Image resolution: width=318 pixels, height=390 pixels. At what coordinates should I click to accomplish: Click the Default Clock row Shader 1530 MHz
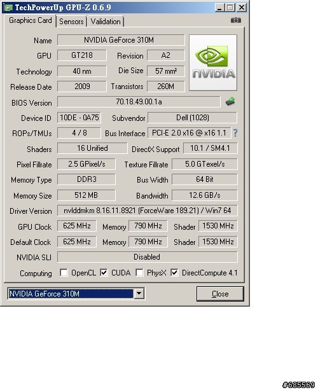pyautogui.click(x=218, y=242)
